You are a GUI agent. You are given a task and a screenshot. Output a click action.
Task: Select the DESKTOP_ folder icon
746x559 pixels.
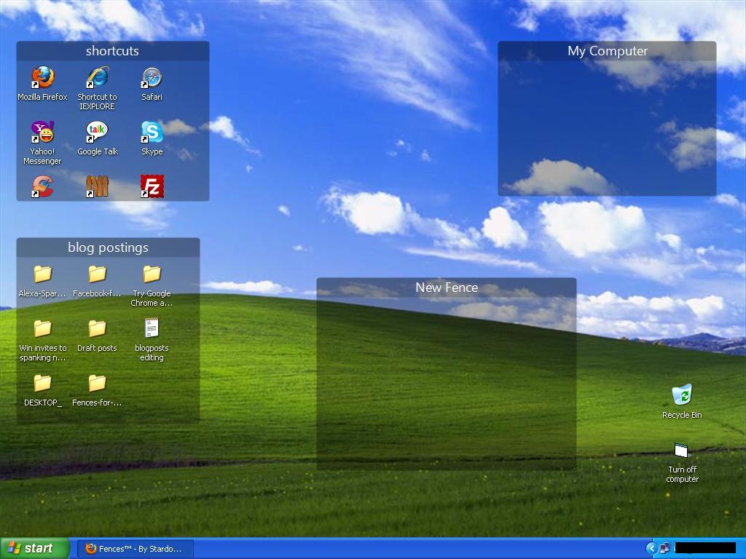click(43, 383)
